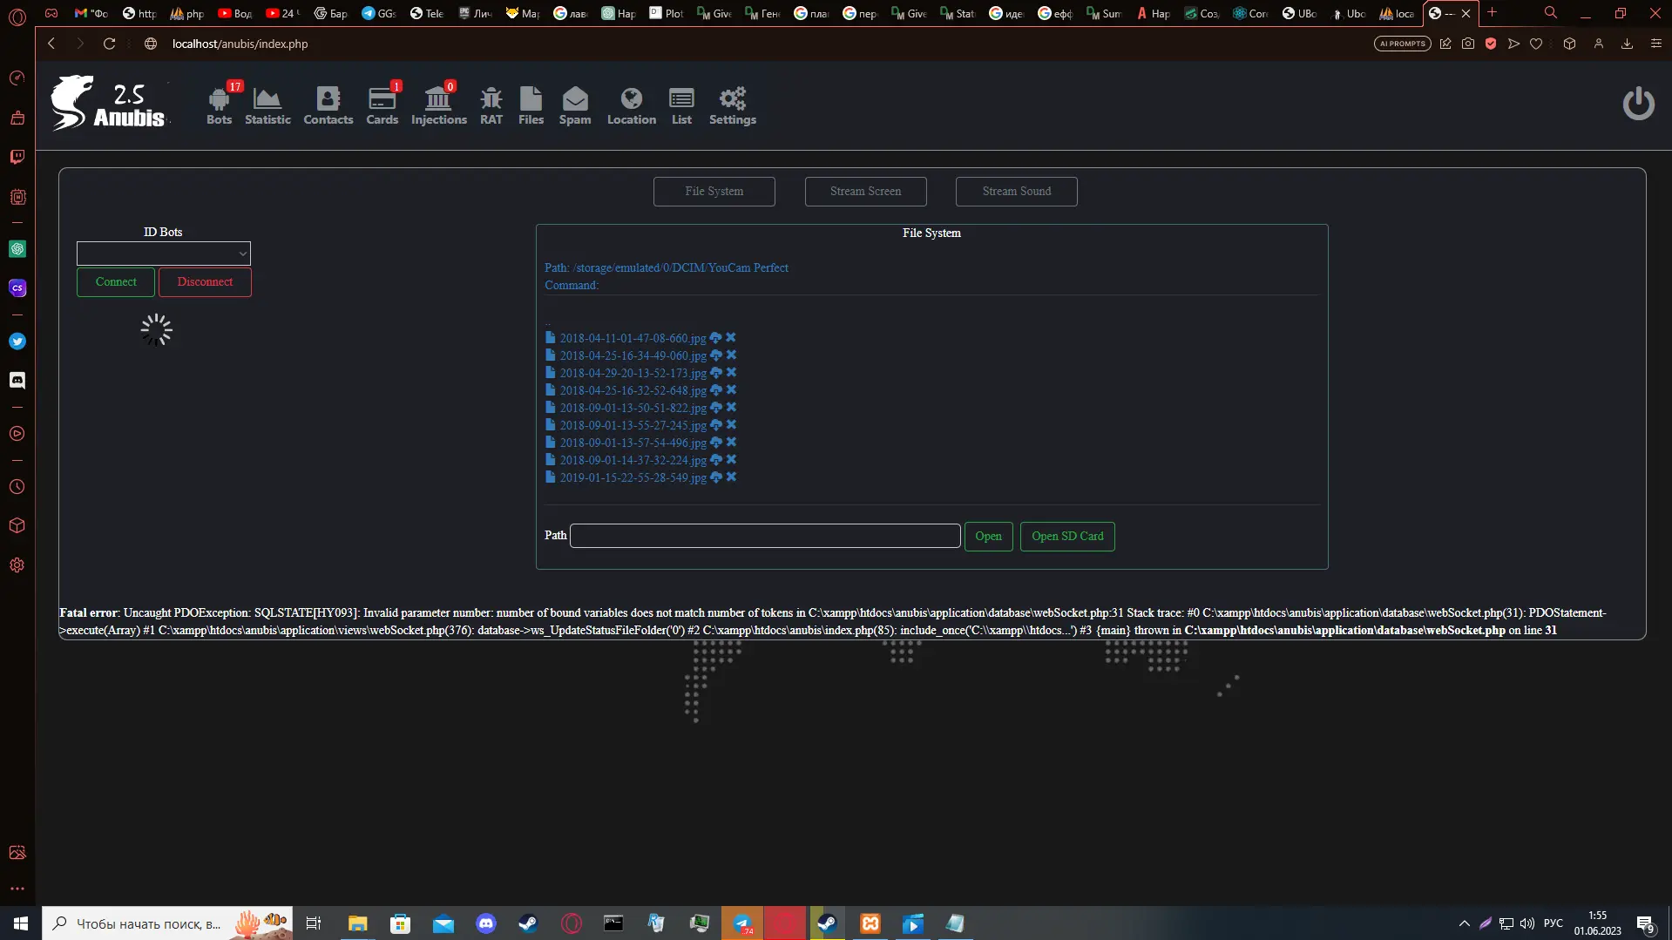Download file 2018-09-01-13-50-51-822.jpg

[715, 408]
